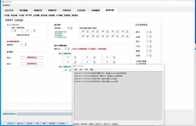Click the 法师 class value field
This screenshot has width=196, height=126.
pyautogui.click(x=148, y=37)
